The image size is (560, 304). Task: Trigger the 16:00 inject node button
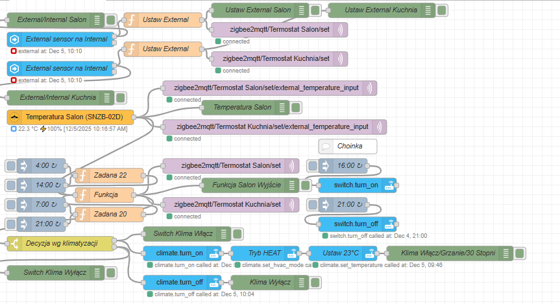coord(312,166)
